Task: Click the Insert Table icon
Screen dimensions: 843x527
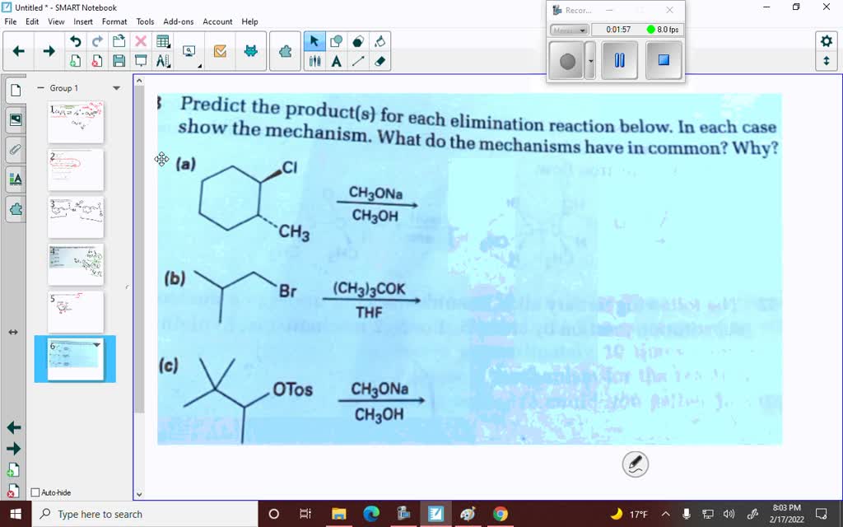Action: click(165, 42)
